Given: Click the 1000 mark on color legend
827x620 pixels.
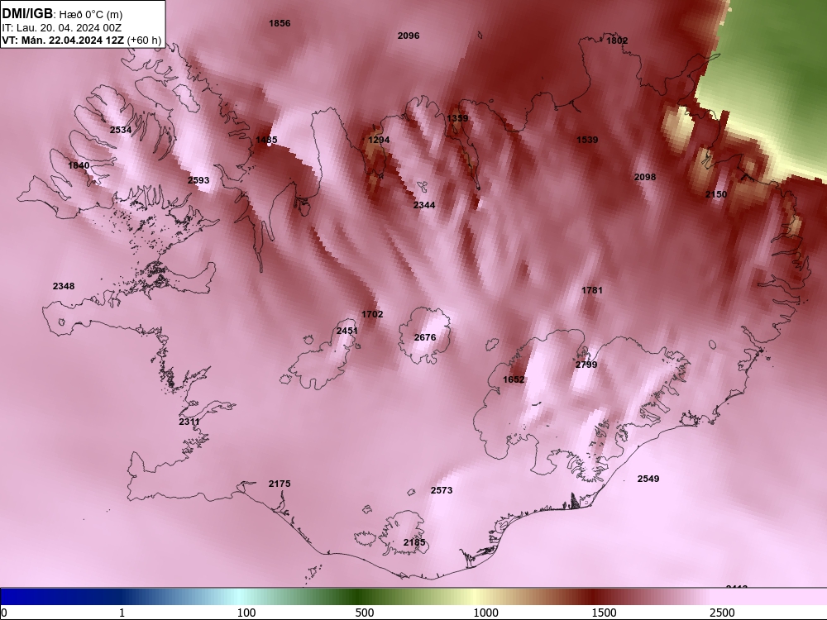Looking at the screenshot, I should 485,613.
